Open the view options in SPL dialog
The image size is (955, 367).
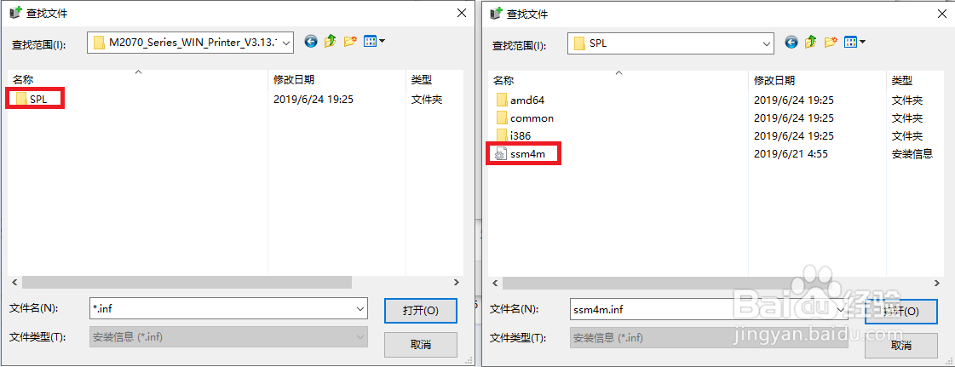(x=854, y=42)
